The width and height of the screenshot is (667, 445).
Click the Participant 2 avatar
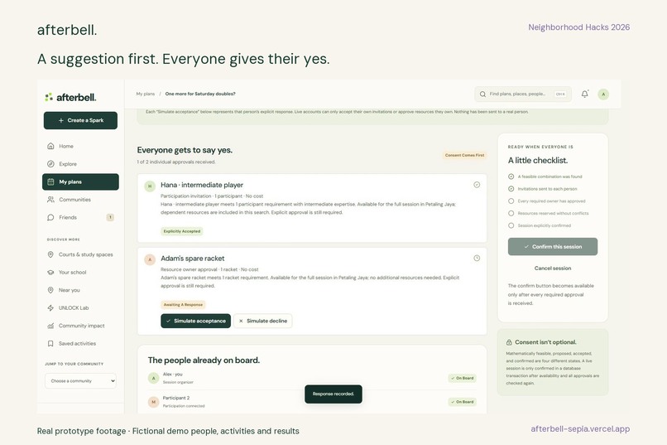click(x=154, y=402)
